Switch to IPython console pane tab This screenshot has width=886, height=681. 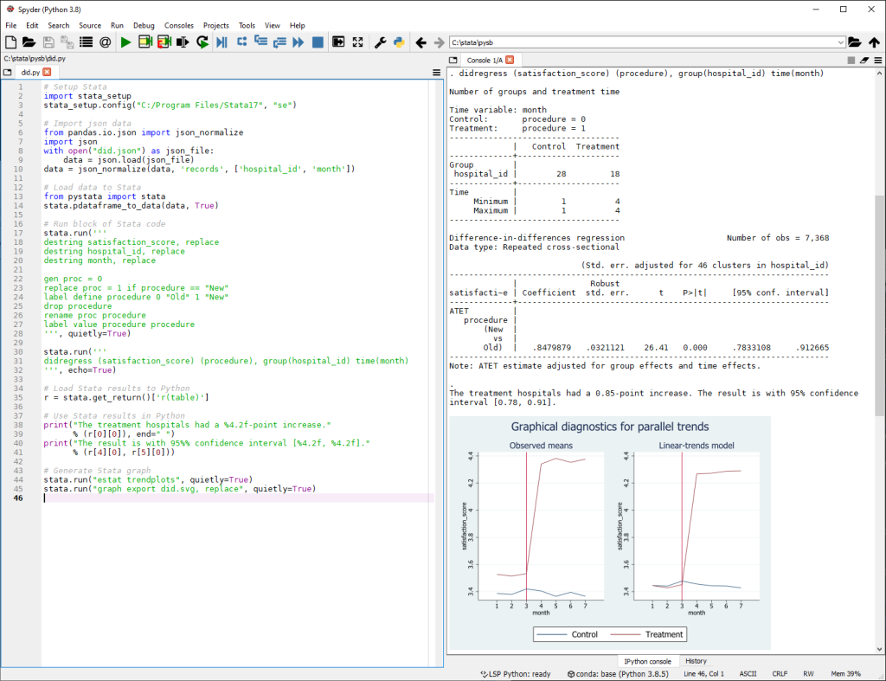pos(647,661)
